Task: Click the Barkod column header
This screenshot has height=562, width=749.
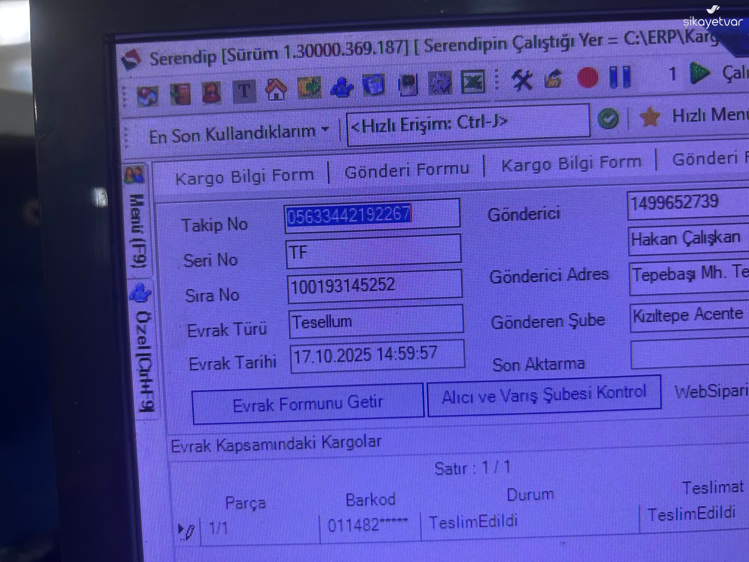Action: [x=370, y=499]
